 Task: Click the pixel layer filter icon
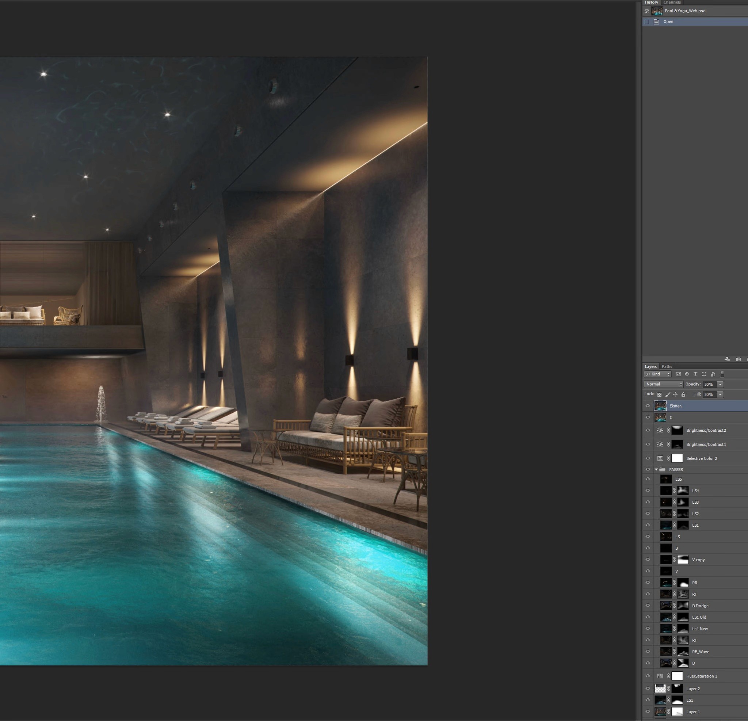(678, 374)
